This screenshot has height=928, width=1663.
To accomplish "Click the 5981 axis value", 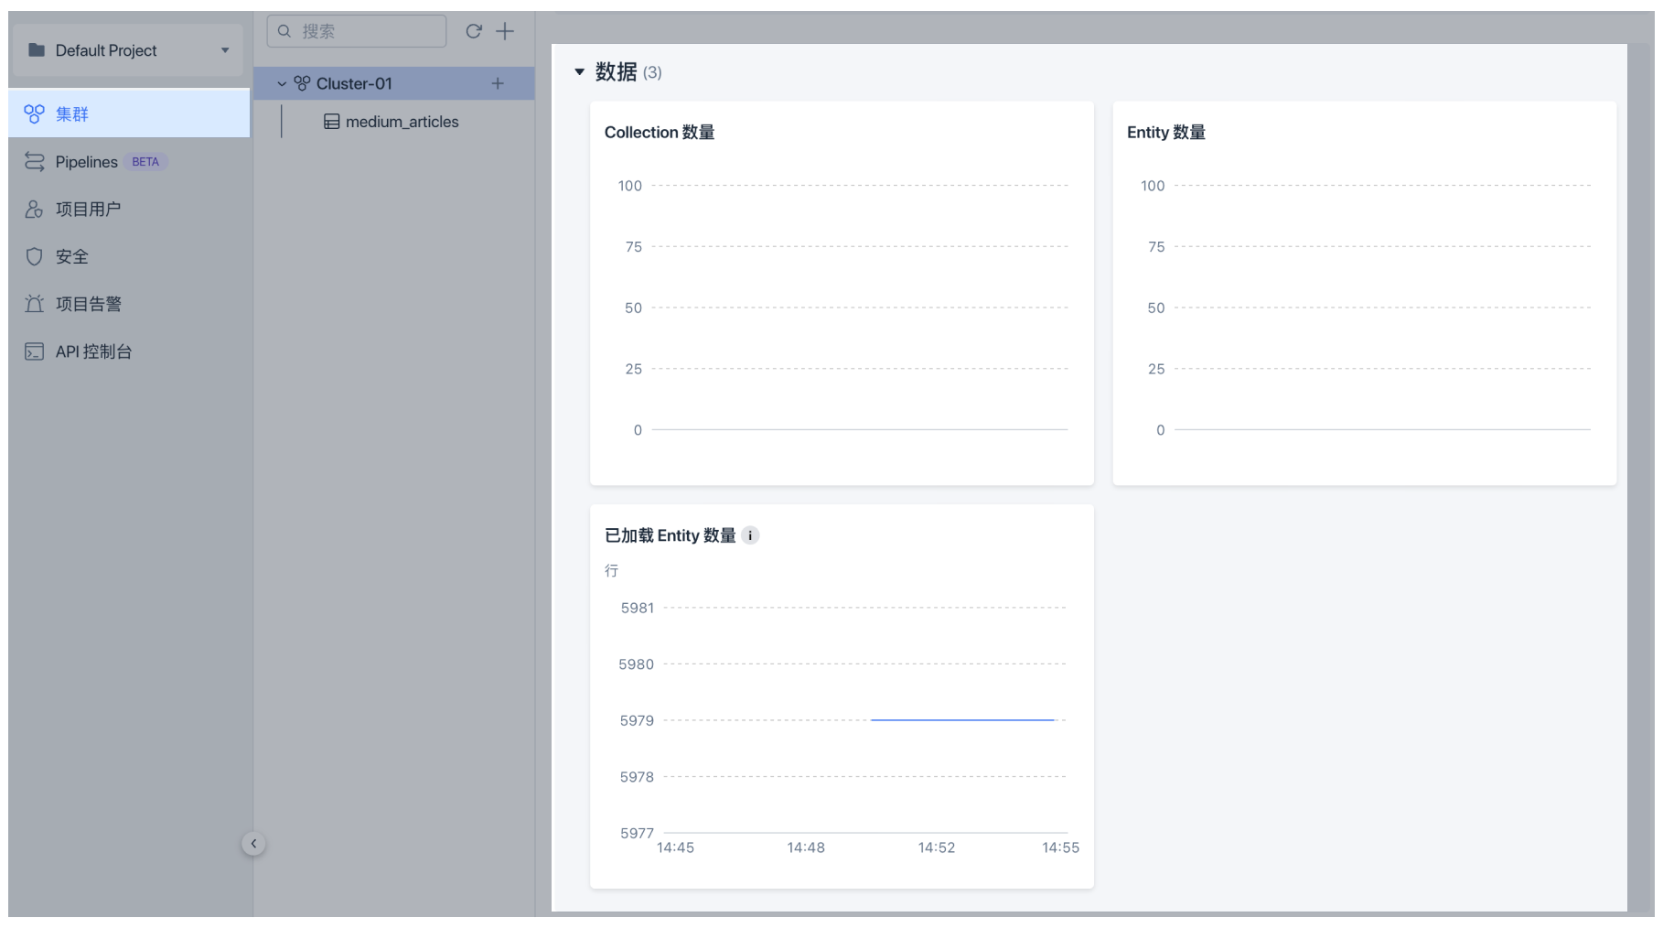I will point(638,609).
